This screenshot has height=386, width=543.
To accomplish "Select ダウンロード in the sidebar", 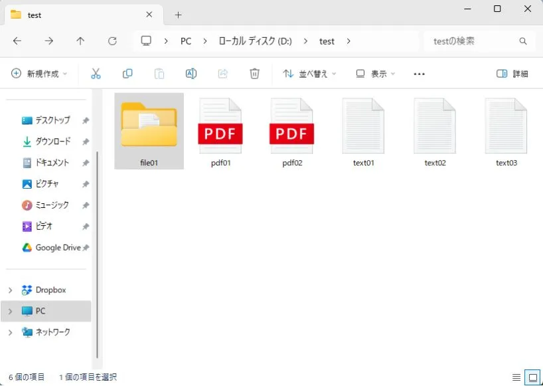I will 52,142.
